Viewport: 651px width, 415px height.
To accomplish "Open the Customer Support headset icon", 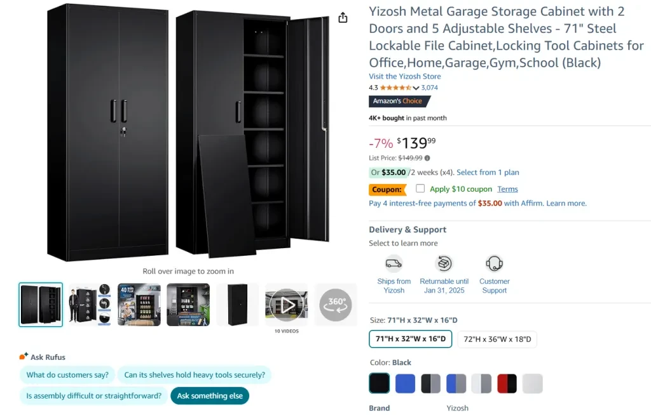I will click(494, 264).
